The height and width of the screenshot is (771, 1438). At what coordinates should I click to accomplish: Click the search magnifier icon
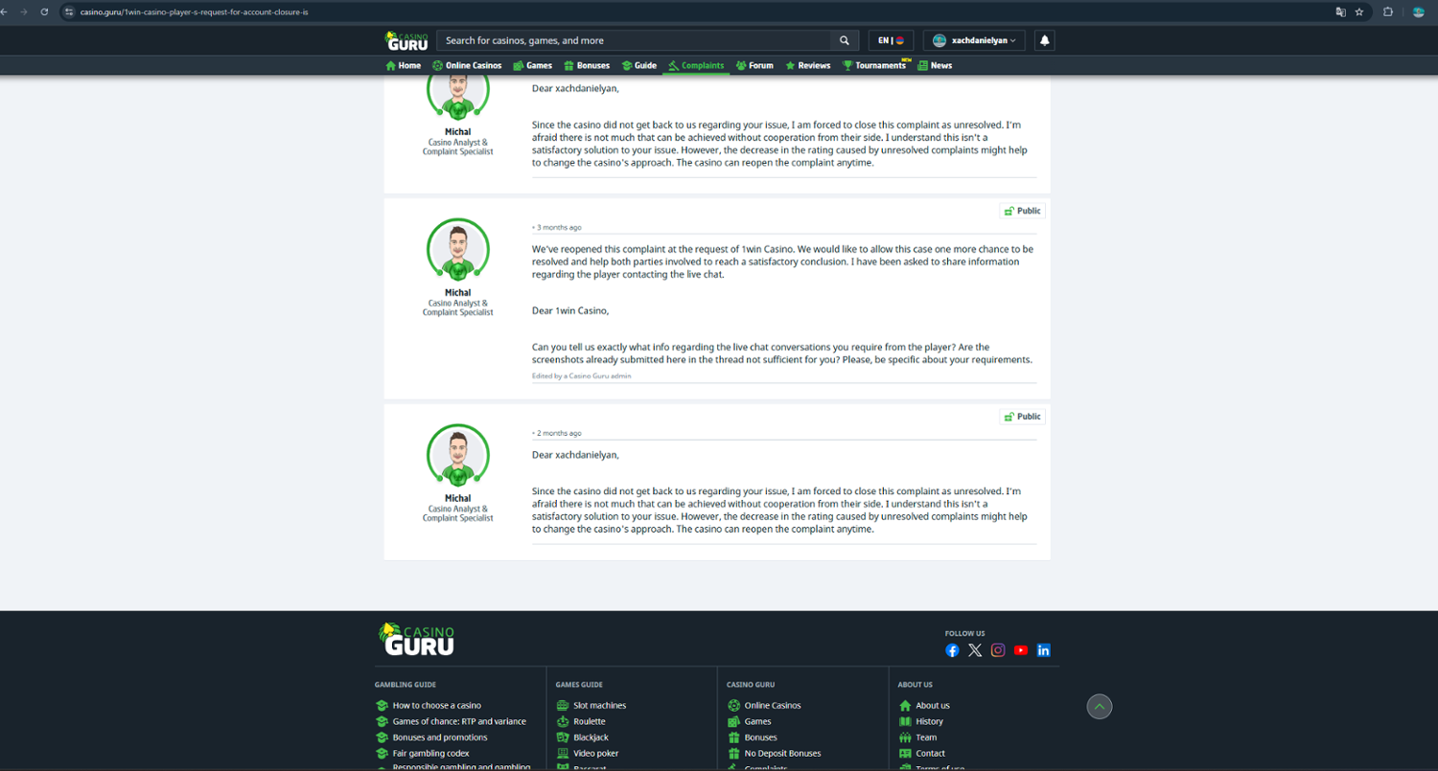pyautogui.click(x=844, y=40)
